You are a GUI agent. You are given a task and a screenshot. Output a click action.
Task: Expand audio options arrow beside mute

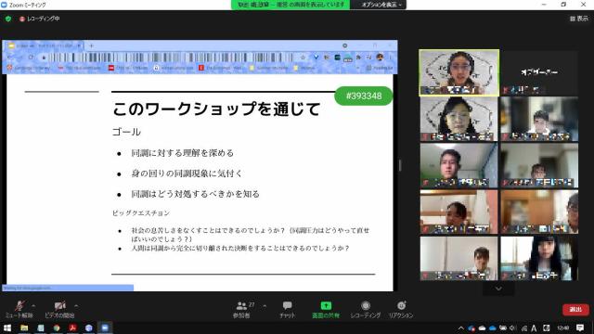[33, 305]
